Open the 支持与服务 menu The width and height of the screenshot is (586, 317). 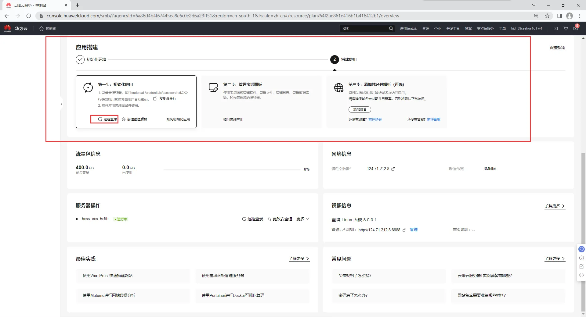click(485, 29)
